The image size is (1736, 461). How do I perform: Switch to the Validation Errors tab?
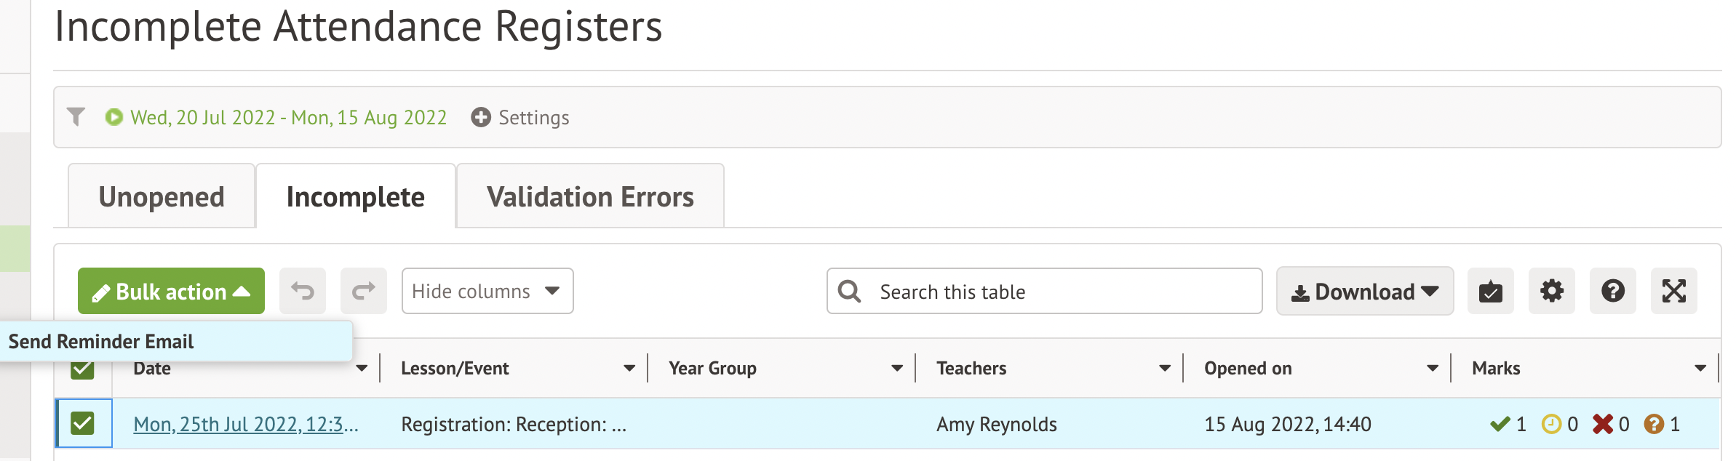590,197
